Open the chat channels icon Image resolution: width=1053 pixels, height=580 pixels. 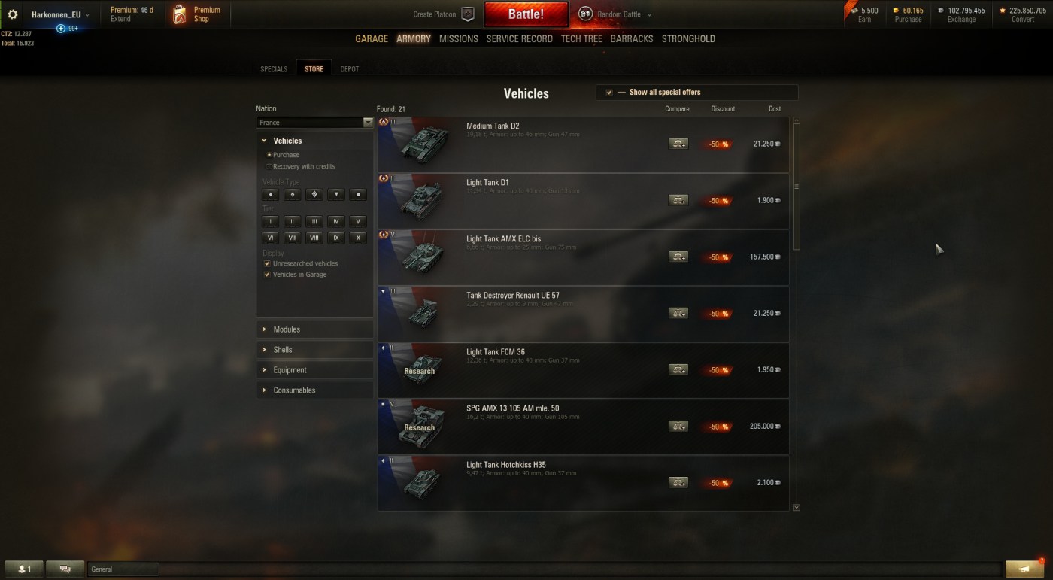coord(65,569)
